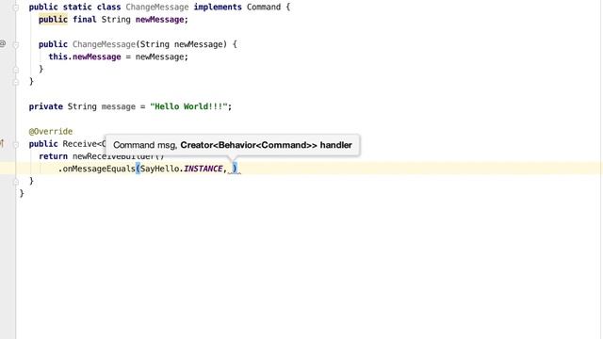Screen dimensions: 603x339
Task: Click 'Command' after implements
Action: click(264, 7)
